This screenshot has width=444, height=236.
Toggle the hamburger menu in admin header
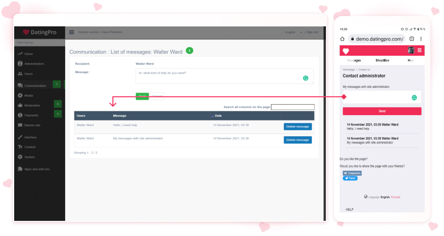(x=72, y=32)
